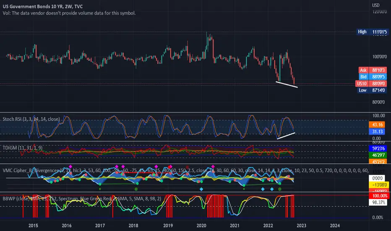This screenshot has width=391, height=231.
Task: Click the 2024 label on the time axis
Action: [x=335, y=226]
